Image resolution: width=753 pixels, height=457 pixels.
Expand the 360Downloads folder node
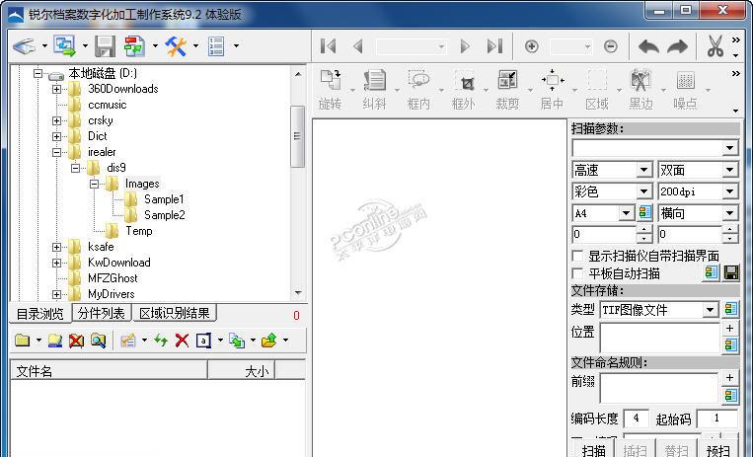(56, 89)
